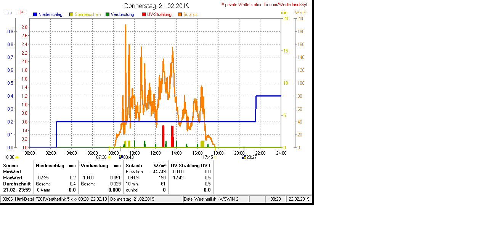This screenshot has height=228, width=488.
Task: Click the Durchschnitt row label
Action: click(x=17, y=184)
